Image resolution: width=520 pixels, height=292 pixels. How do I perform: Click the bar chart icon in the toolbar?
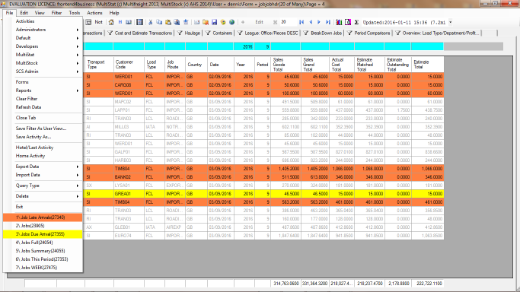[x=339, y=22]
